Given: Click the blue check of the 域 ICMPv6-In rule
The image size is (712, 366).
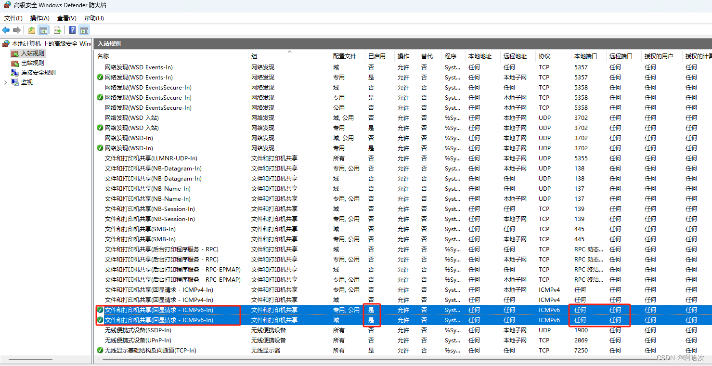Looking at the screenshot, I should pyautogui.click(x=100, y=320).
